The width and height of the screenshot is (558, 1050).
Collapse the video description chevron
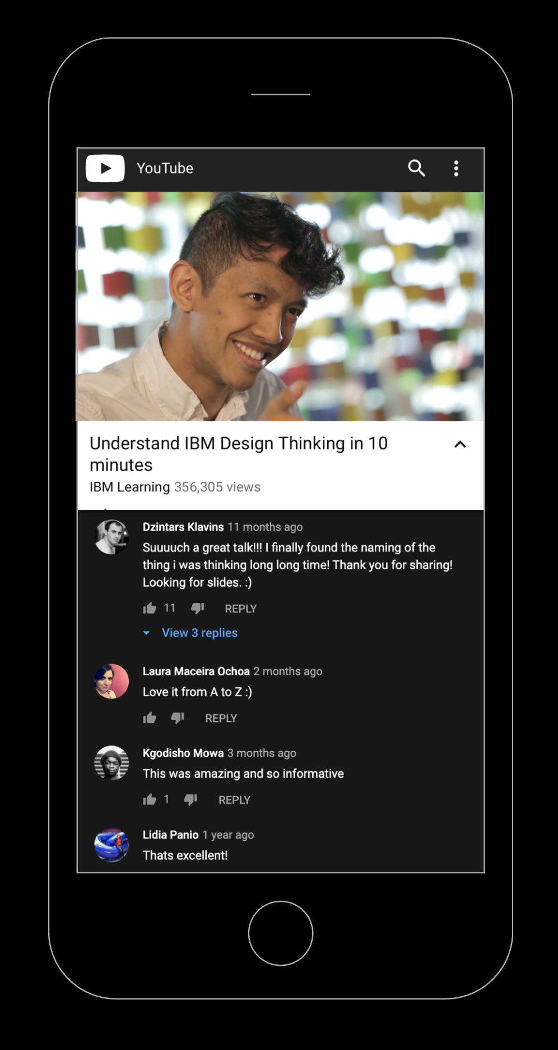460,444
